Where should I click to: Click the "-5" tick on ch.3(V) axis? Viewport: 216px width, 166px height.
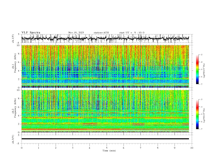point(18,143)
